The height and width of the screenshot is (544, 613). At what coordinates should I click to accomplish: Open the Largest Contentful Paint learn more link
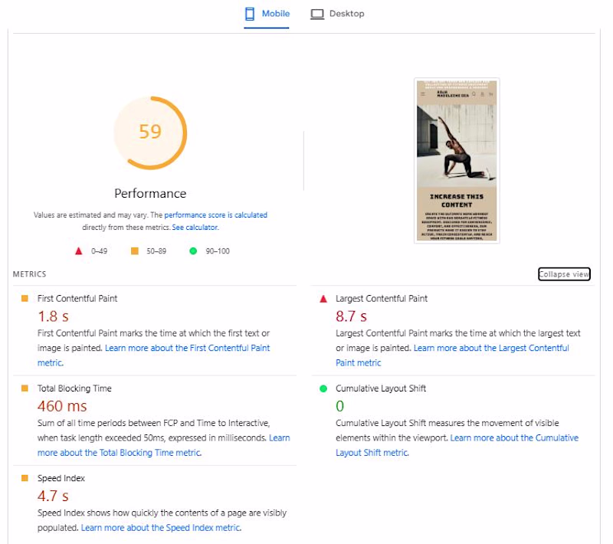pos(490,348)
